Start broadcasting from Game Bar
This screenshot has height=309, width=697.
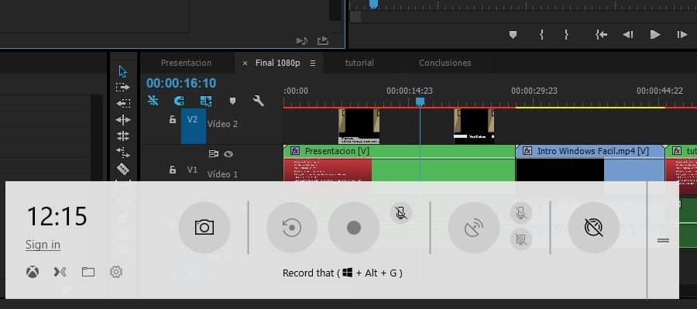click(x=474, y=228)
